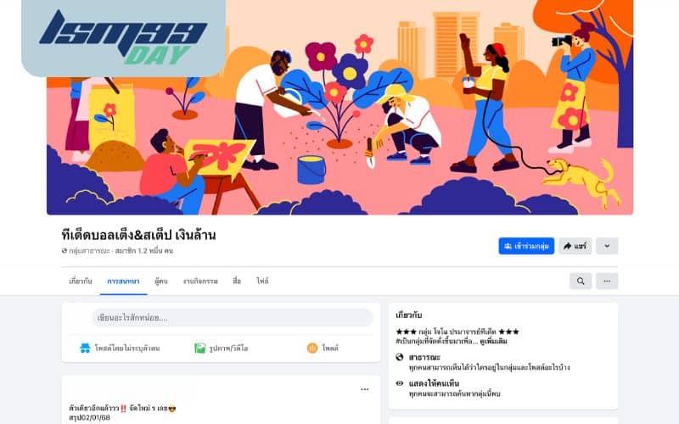Click the globe icon next to สาธารณะ

coord(400,357)
